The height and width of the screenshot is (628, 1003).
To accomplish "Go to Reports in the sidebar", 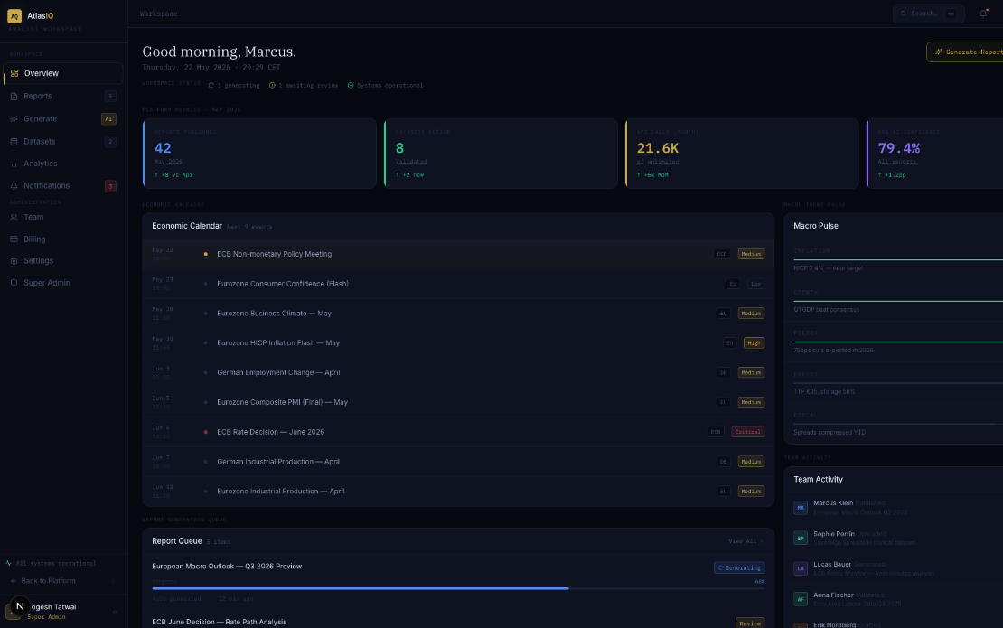I will tap(62, 97).
